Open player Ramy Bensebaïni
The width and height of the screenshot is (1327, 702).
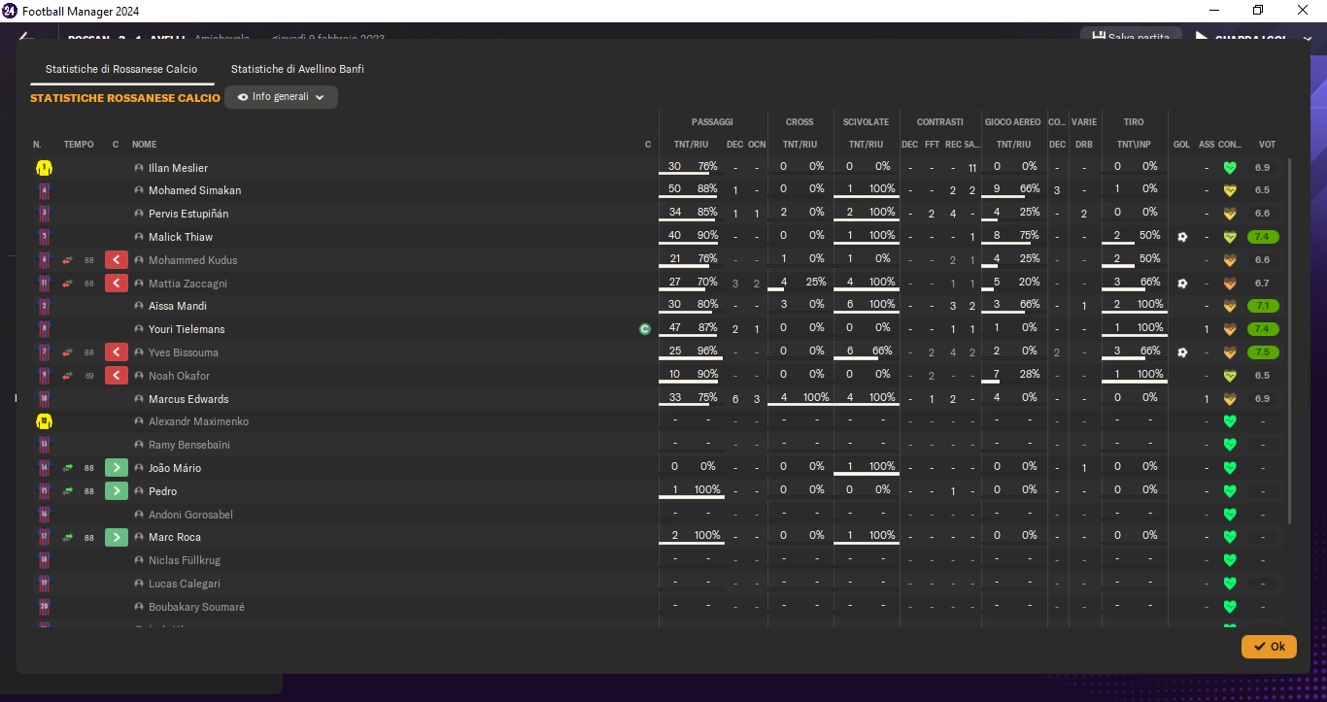point(189,445)
